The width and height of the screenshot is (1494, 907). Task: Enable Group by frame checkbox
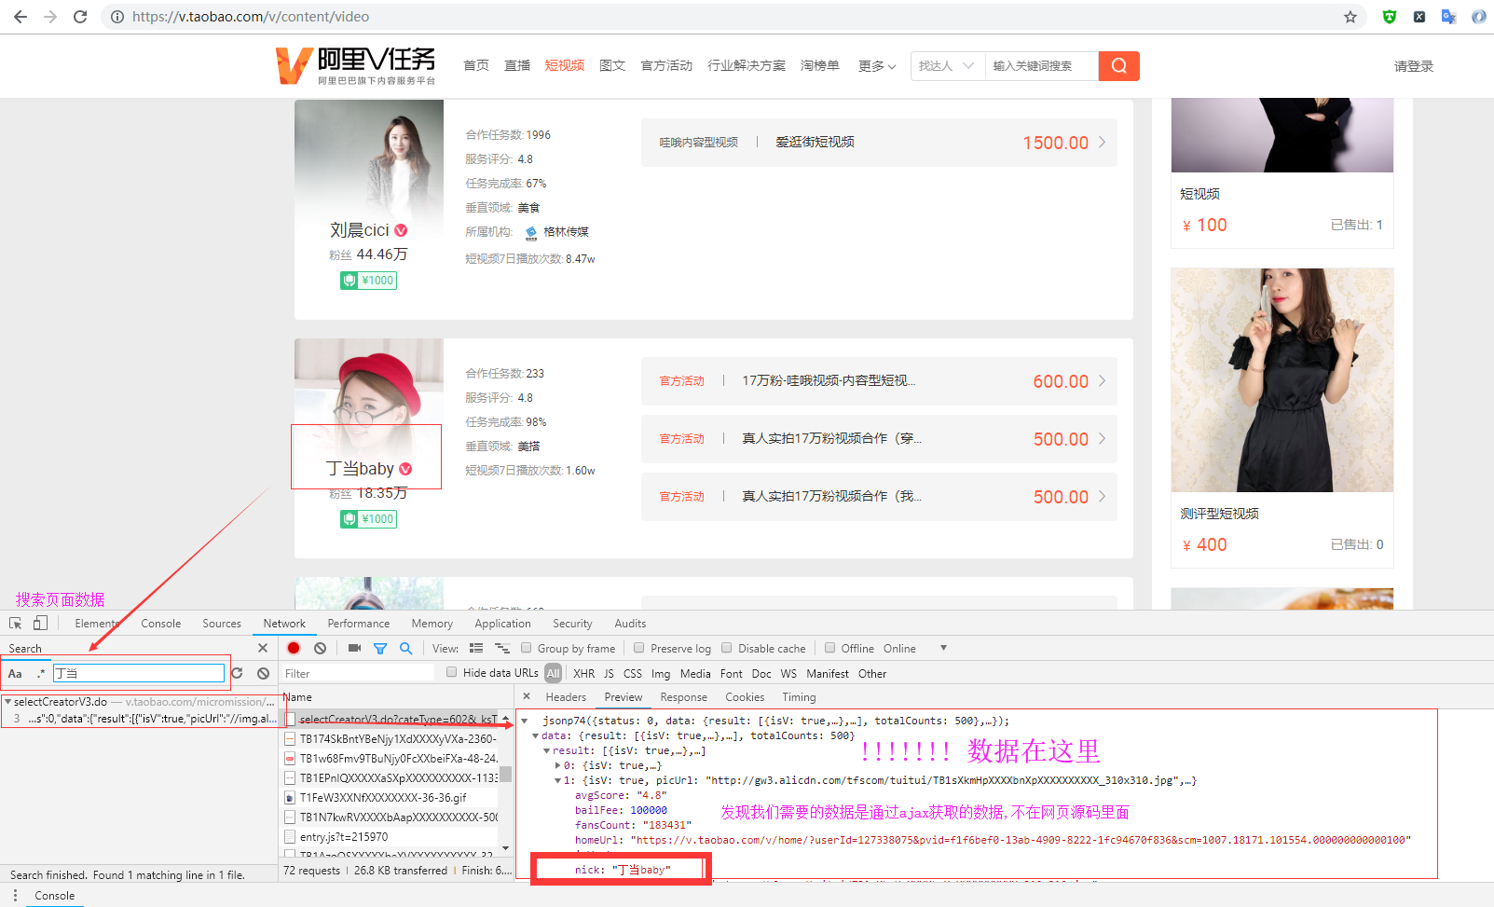tap(527, 648)
